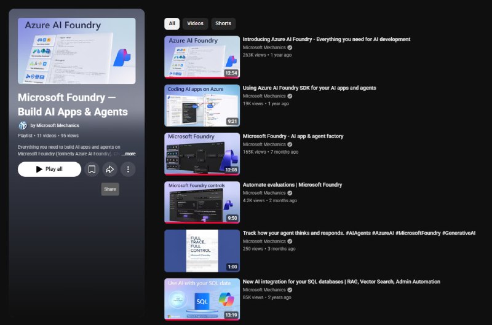Open the large playlist cover thumbnail
492x325 pixels.
pyautogui.click(x=76, y=51)
